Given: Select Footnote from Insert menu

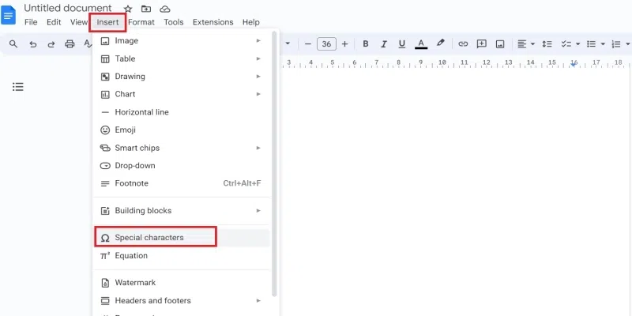Looking at the screenshot, I should (182, 183).
